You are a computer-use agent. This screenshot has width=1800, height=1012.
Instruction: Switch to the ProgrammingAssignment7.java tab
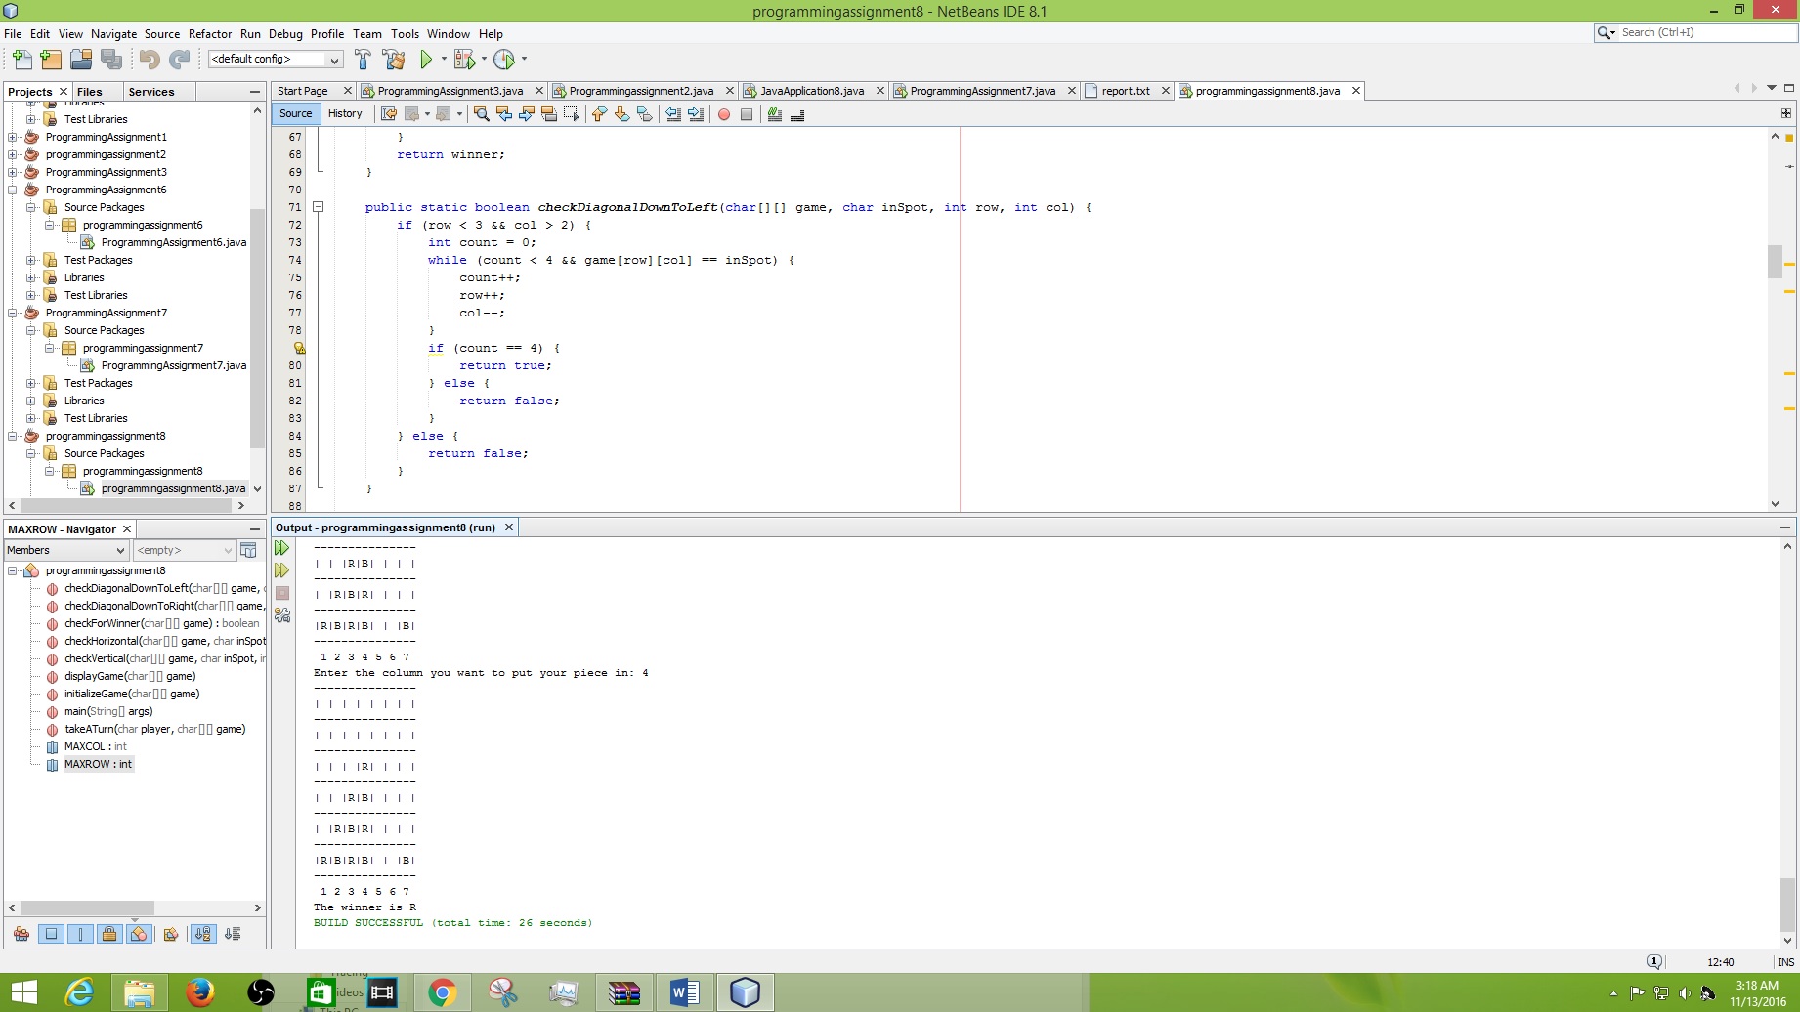(982, 91)
